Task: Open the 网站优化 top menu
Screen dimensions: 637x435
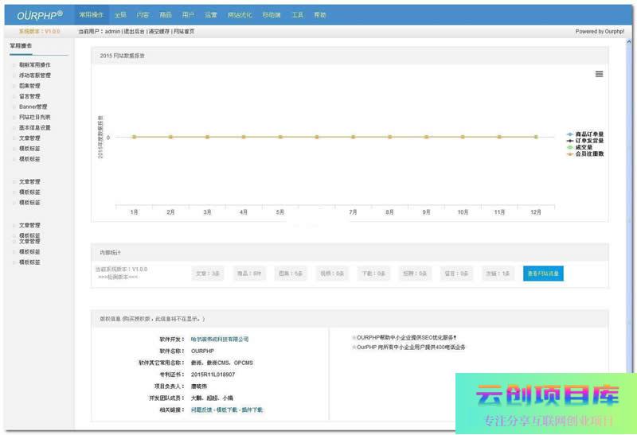Action: (x=240, y=15)
